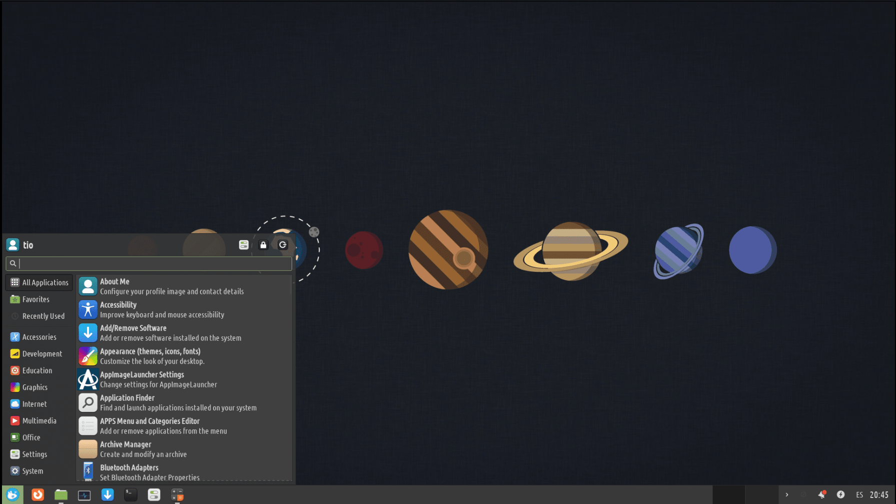
Task: Open the clock showing 20:45
Action: point(879,495)
